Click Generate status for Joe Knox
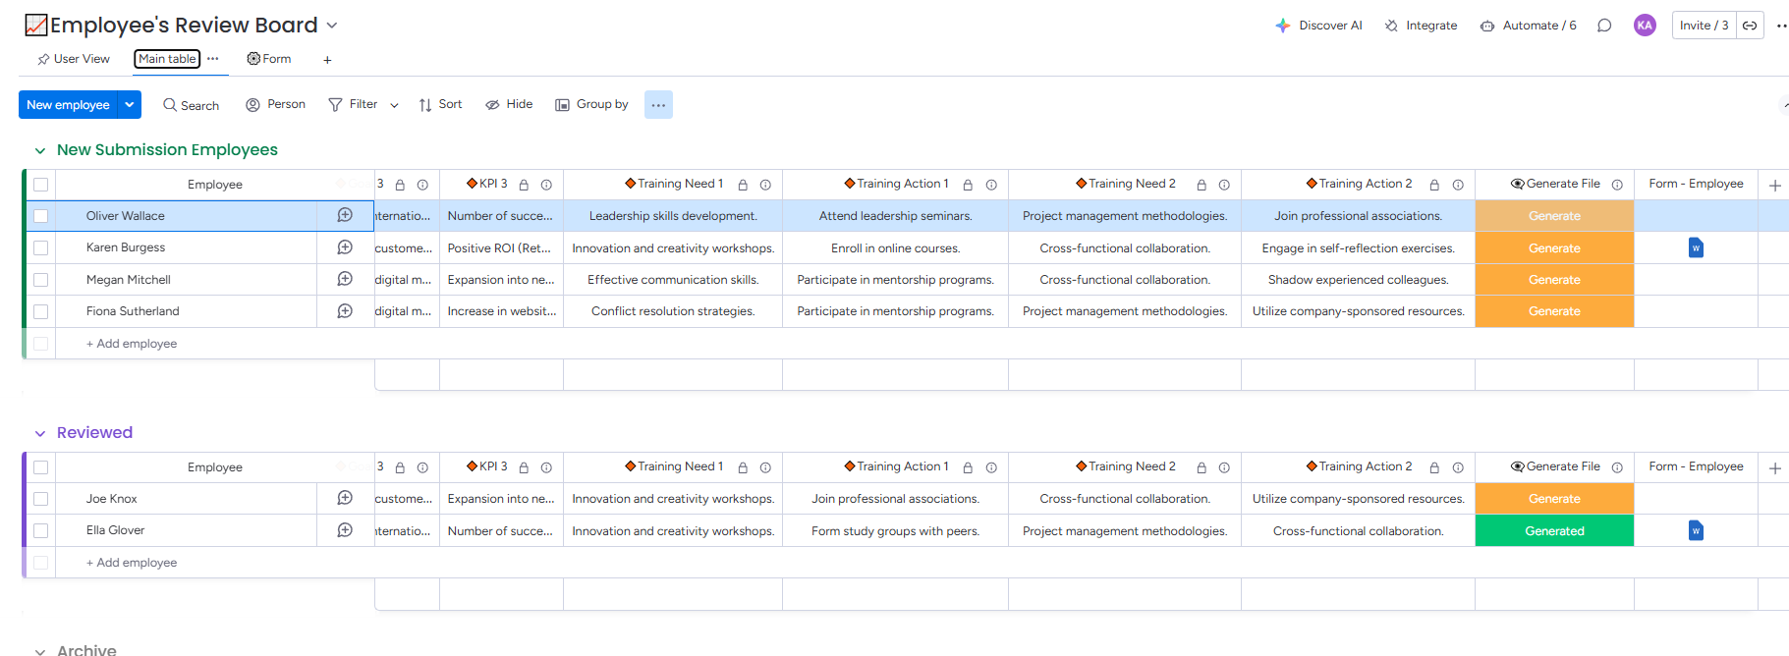This screenshot has width=1789, height=656. pyautogui.click(x=1554, y=499)
